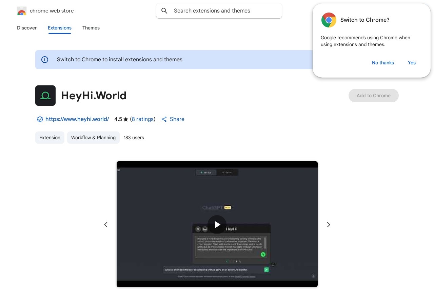Viewport: 434px width, 289px height.
Task: Open the Discover tab
Action: pos(27,28)
